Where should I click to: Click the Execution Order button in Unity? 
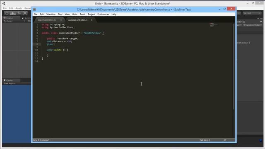[253, 25]
